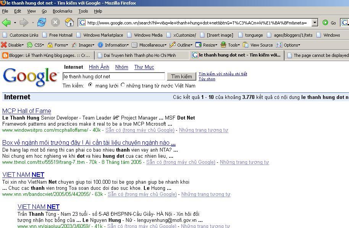
Task: Switch to the Blogger: Lê Thanh Hùng tab
Action: point(47,55)
